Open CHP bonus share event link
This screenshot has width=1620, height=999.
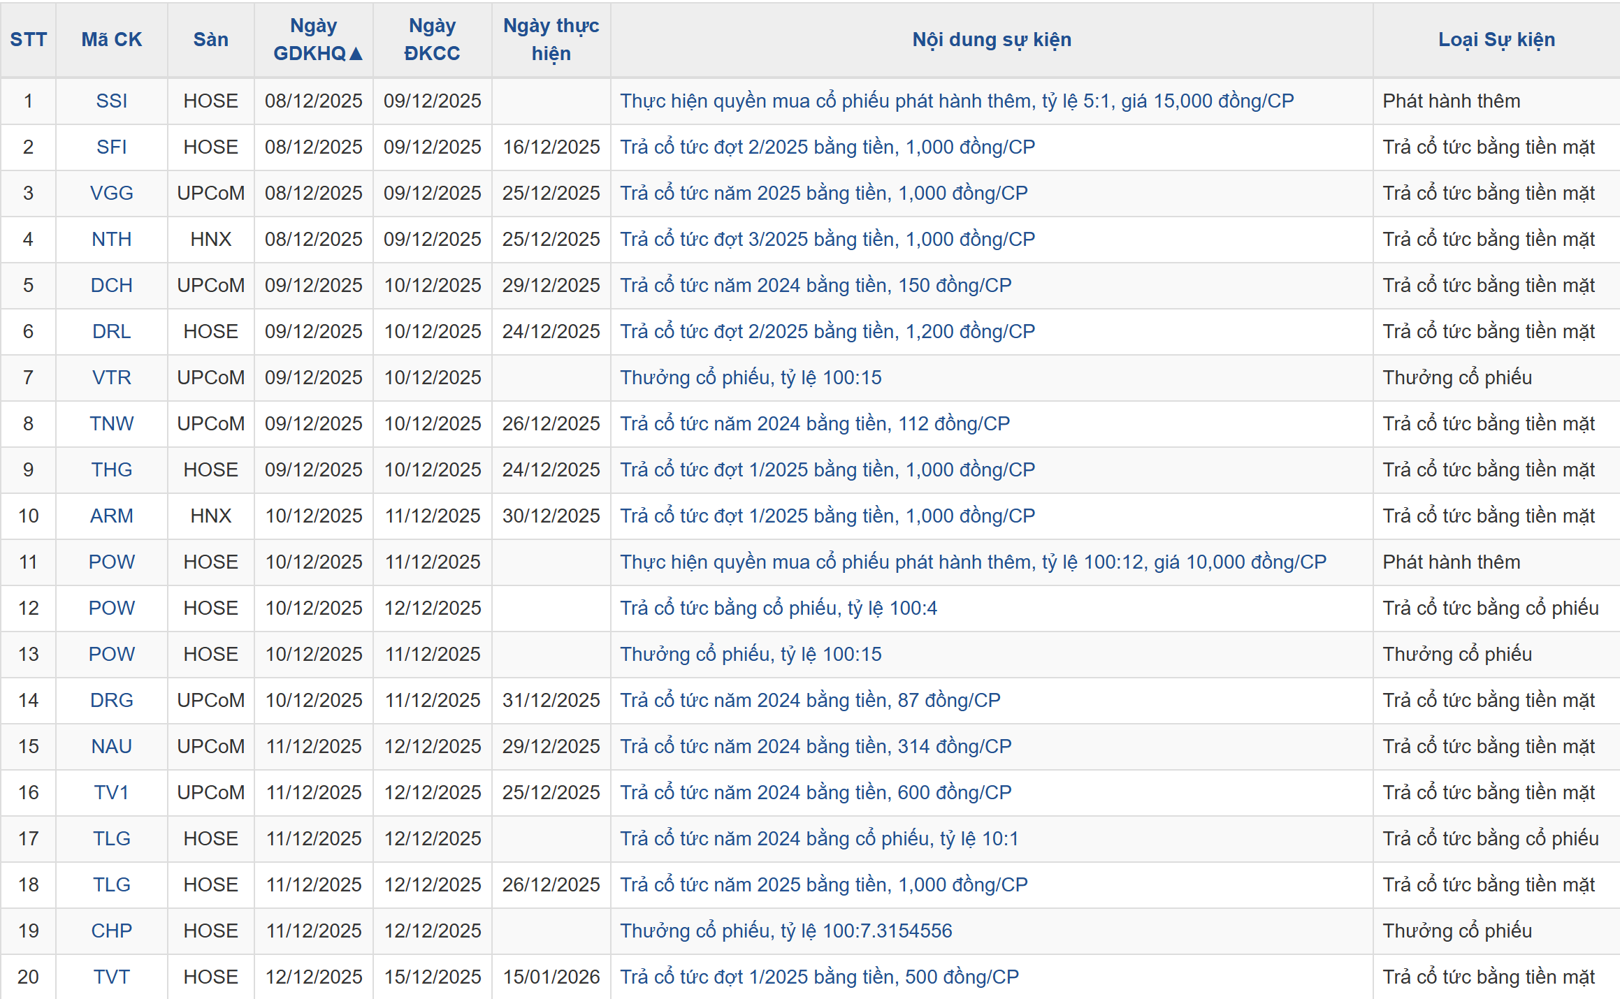point(786,931)
